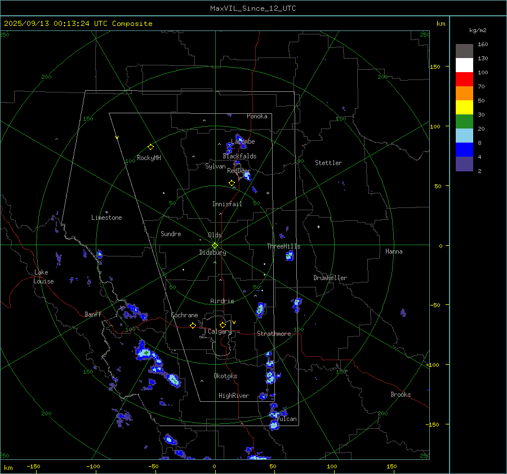Click the Olds town label

(x=215, y=235)
